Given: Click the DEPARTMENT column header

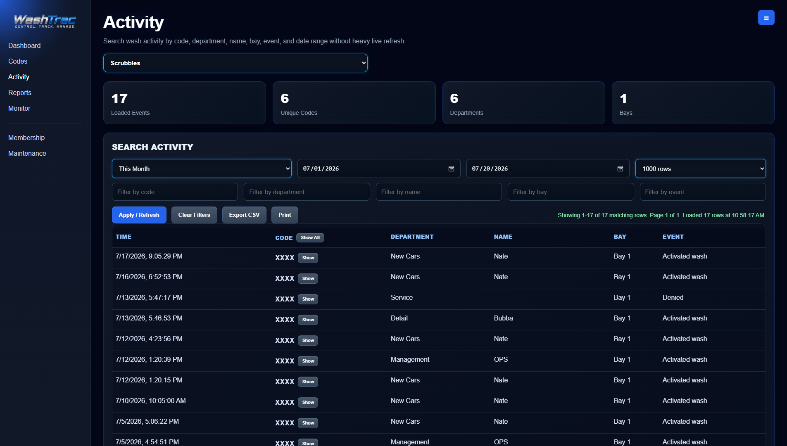Looking at the screenshot, I should [412, 237].
